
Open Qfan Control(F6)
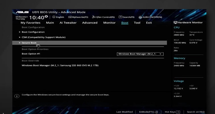coord(104,17)
